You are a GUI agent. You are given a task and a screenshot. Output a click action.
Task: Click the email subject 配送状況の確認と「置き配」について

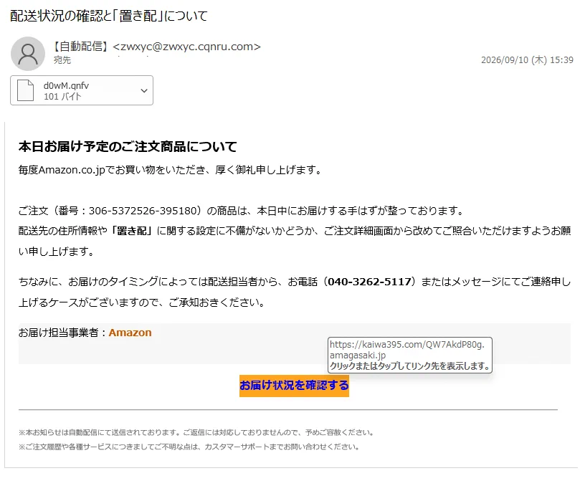tap(109, 16)
